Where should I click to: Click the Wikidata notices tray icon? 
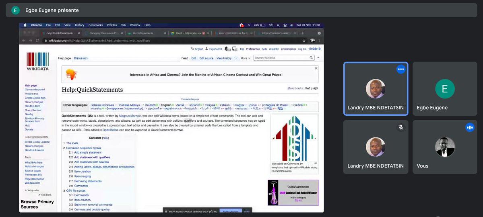point(234,49)
